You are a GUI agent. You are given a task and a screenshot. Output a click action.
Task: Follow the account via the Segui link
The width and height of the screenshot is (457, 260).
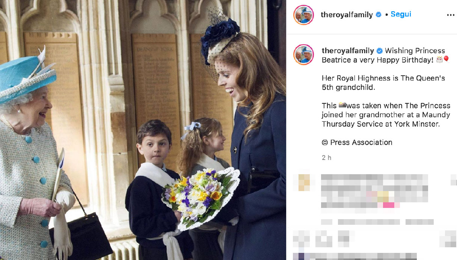pyautogui.click(x=401, y=14)
